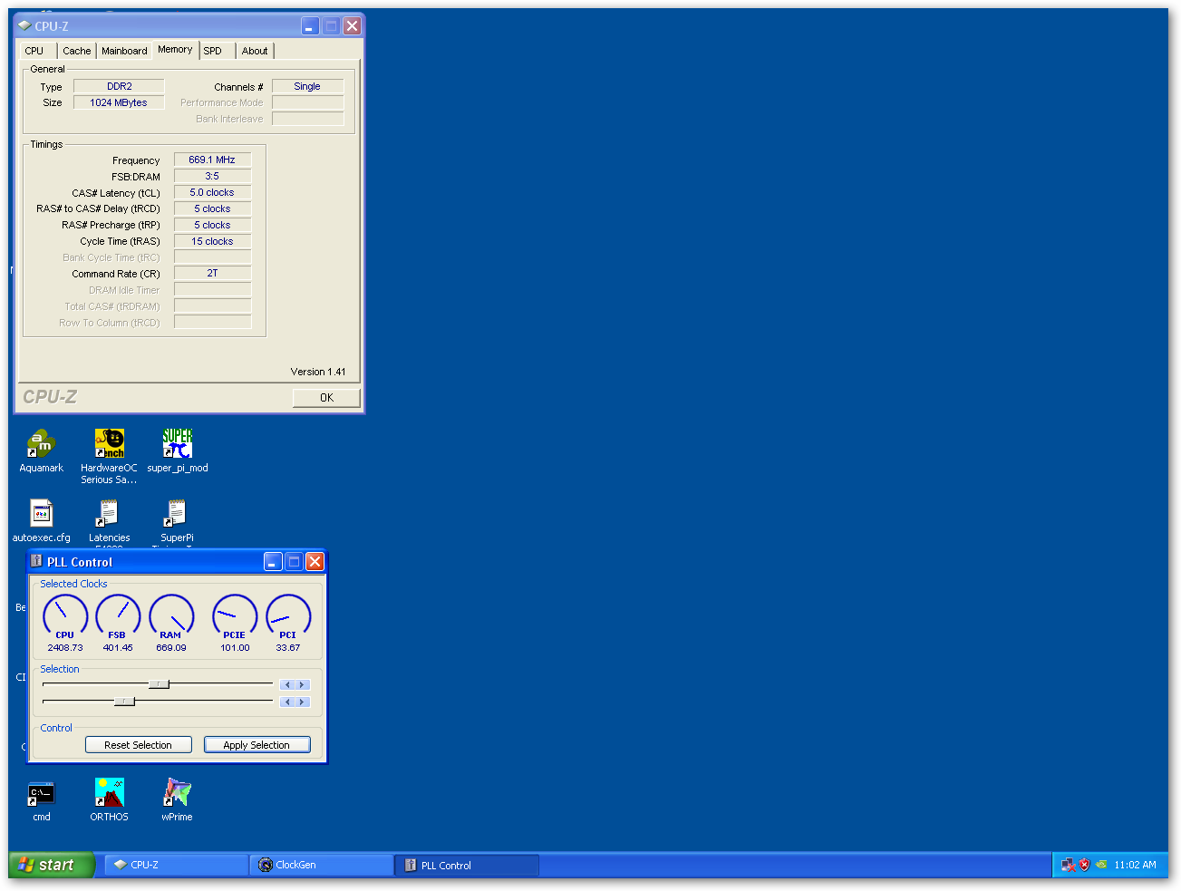
Task: Click the left arrow of the upper slider
Action: tap(287, 684)
